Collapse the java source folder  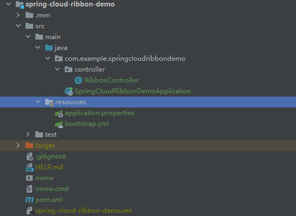pyautogui.click(x=38, y=47)
